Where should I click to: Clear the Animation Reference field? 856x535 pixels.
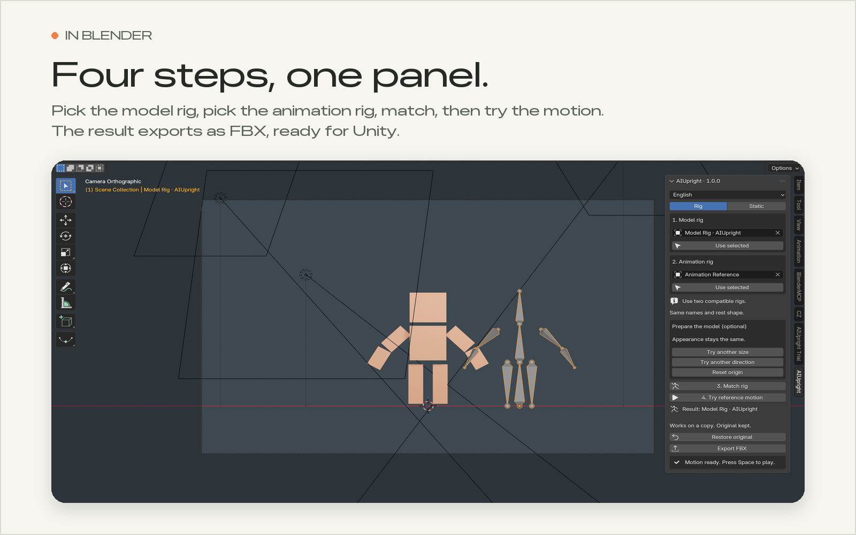coord(777,274)
